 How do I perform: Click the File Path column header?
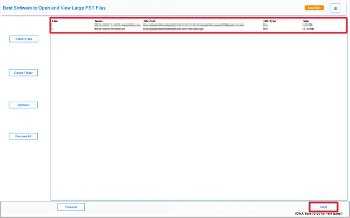point(150,21)
